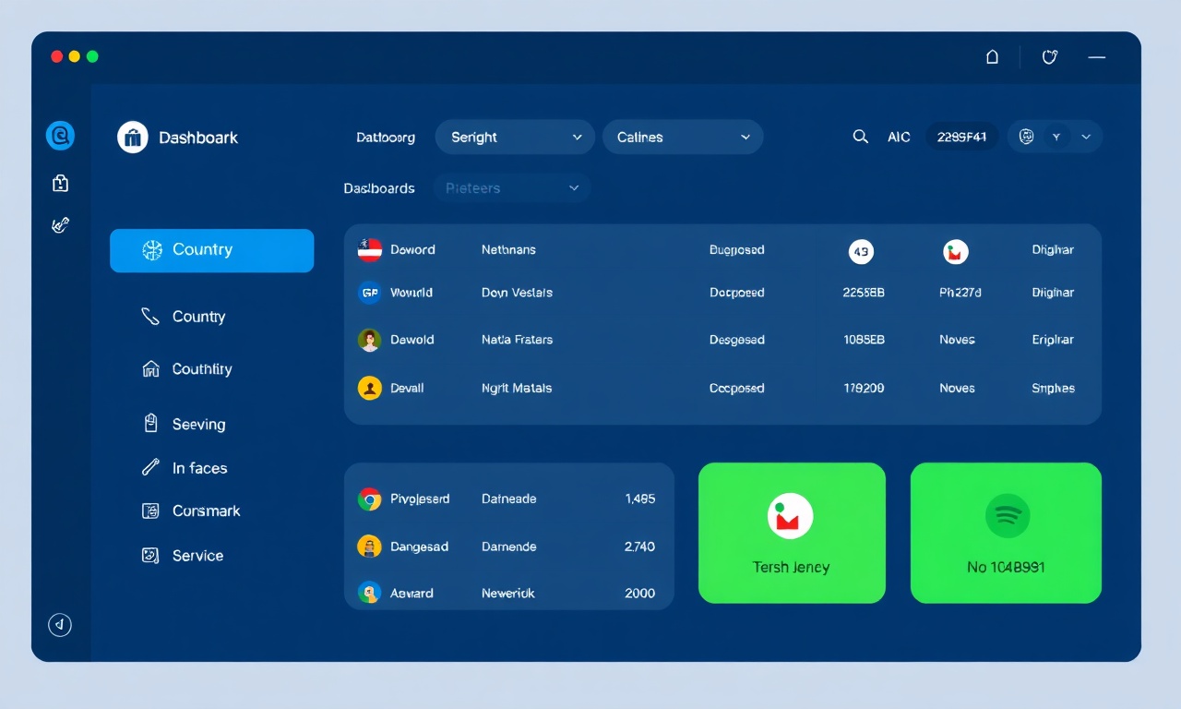
Task: Click the Dashboark logo icon
Action: [x=133, y=138]
